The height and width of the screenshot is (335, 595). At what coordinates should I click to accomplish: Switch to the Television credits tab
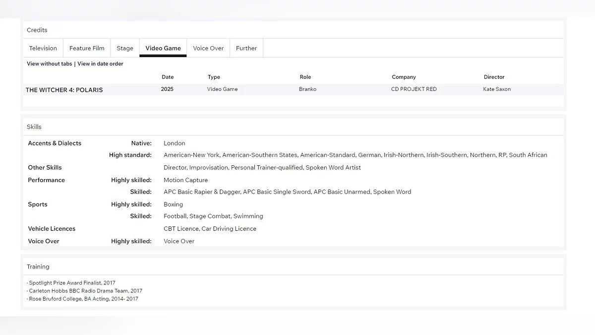pyautogui.click(x=43, y=48)
